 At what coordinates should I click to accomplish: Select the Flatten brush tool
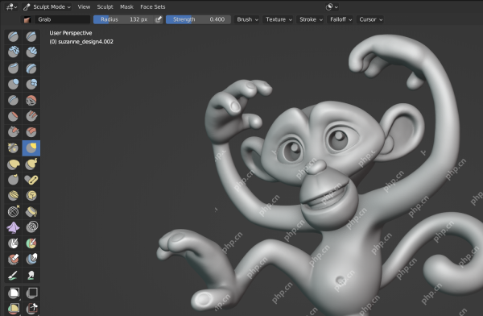[13, 116]
